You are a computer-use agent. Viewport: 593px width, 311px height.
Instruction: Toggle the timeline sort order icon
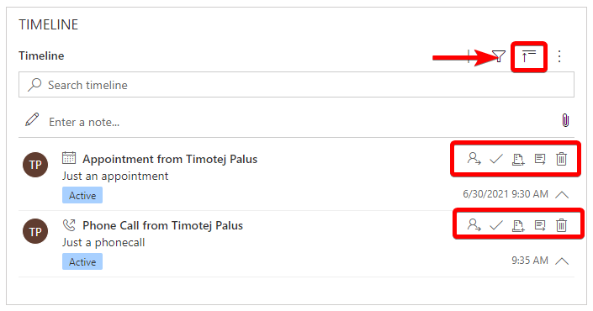529,56
